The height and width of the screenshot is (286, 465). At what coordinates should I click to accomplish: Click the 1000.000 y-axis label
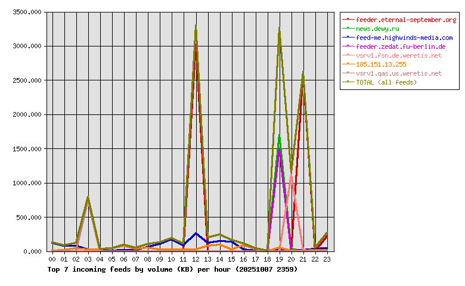[x=27, y=183]
